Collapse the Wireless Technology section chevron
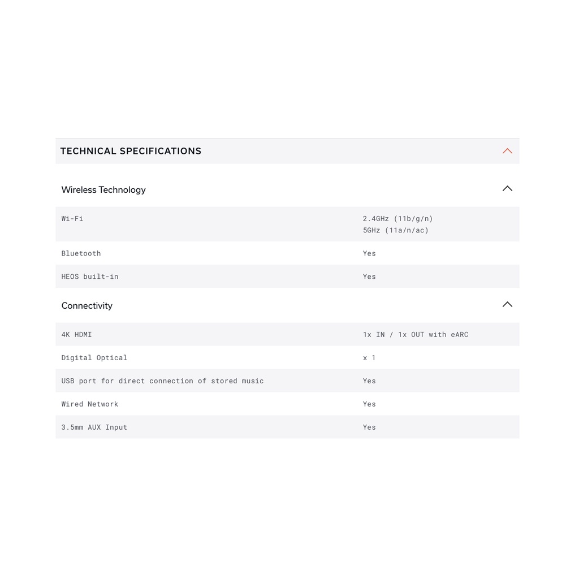This screenshot has width=579, height=579. 507,189
